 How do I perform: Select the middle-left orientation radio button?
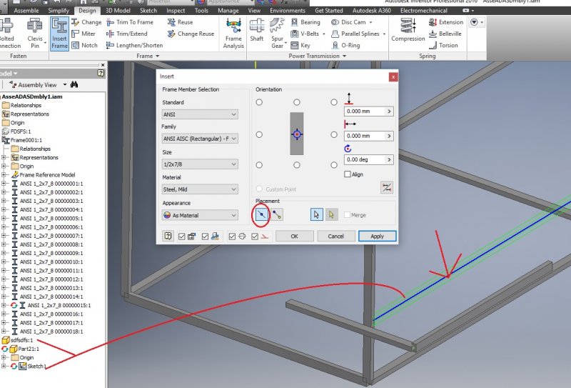tap(259, 134)
